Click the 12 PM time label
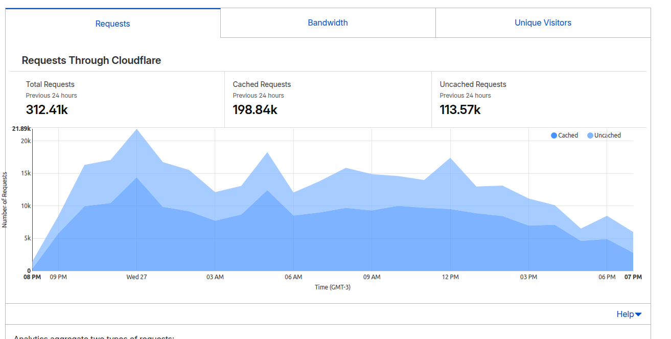Viewport: 671px width, 339px height. (450, 277)
